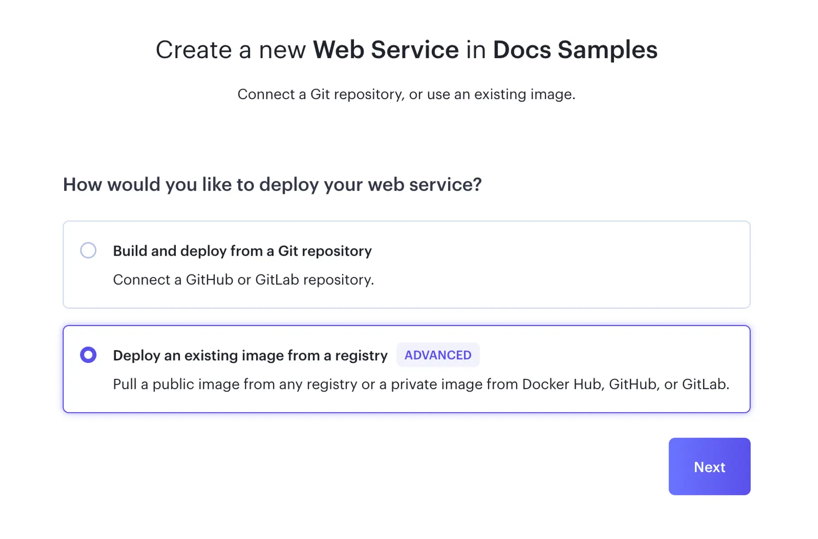Click the 'Build and deploy from a Git repository' heading text
818x539 pixels.
coord(242,251)
